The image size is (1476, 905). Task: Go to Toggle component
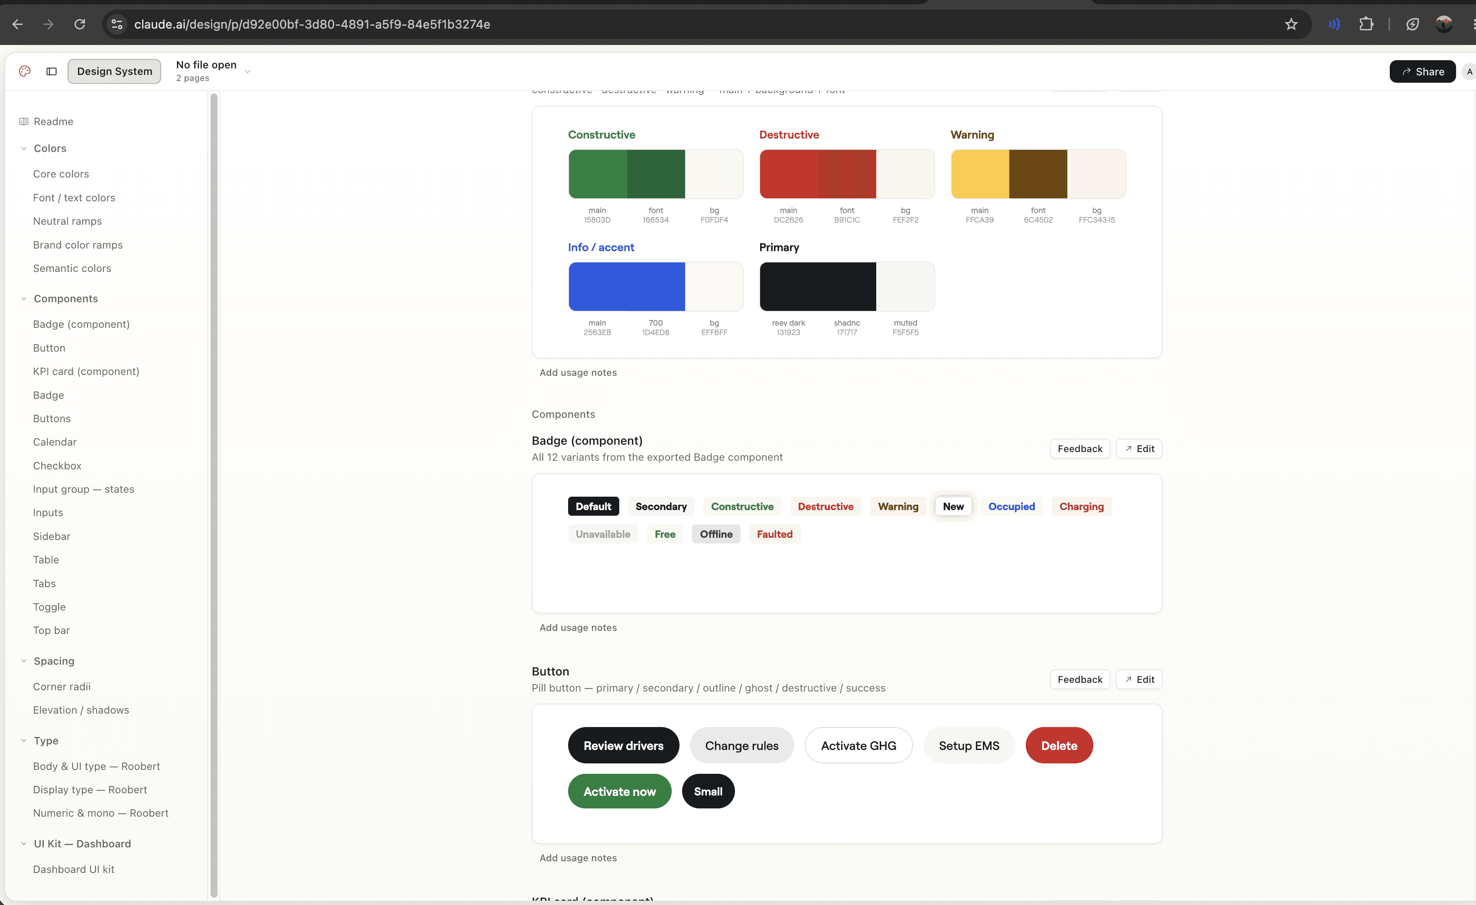pyautogui.click(x=50, y=607)
